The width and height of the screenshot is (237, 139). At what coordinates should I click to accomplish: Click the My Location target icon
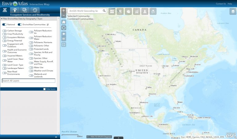click(64, 28)
